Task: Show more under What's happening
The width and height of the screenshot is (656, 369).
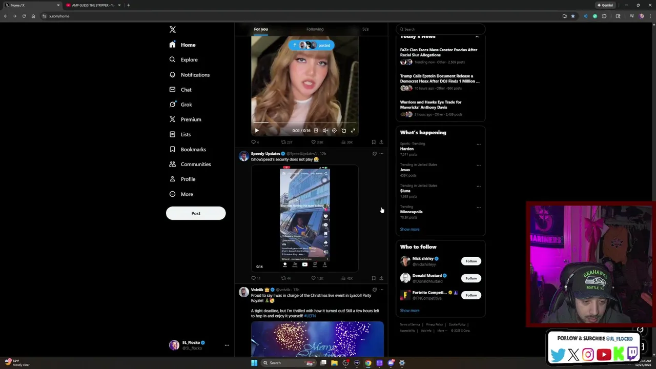Action: (x=409, y=230)
